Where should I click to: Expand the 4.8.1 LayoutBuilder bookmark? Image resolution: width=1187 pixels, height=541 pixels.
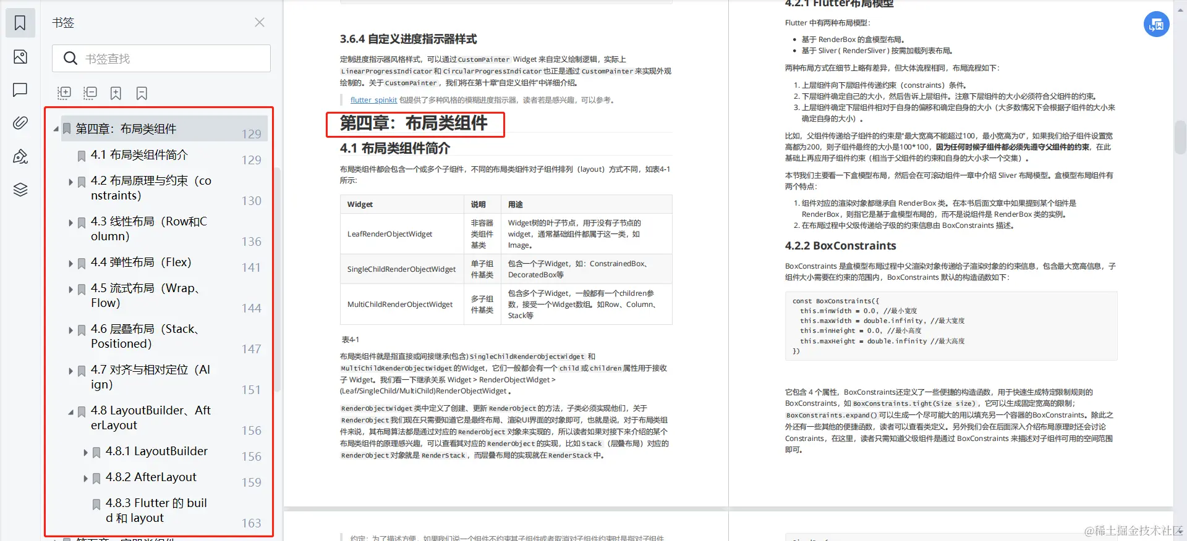click(x=85, y=453)
